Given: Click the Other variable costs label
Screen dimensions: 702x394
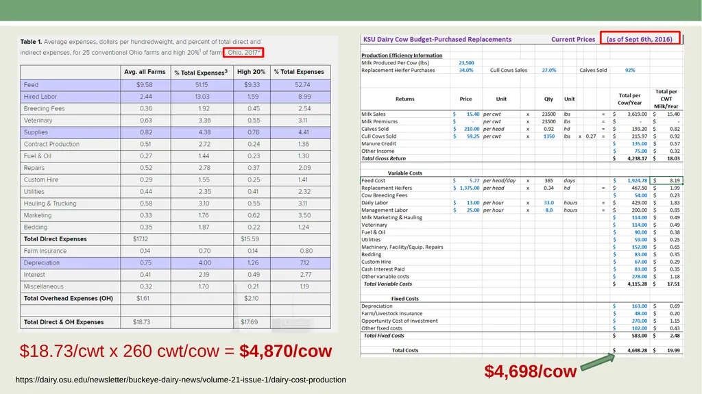Looking at the screenshot, I should pyautogui.click(x=385, y=277).
